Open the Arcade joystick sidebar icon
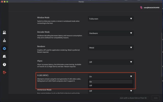Image resolution: width=163 pixels, height=102 pixels. [4, 40]
